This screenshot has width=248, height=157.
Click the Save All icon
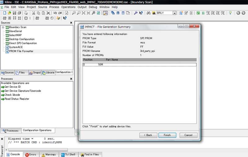click(x=19, y=13)
